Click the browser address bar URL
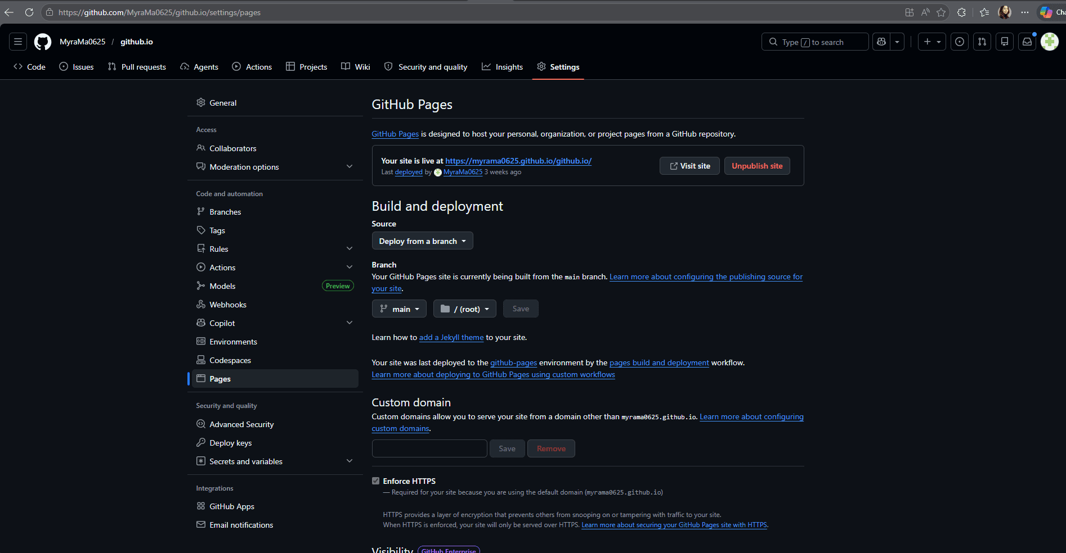Screen dimensions: 1066x553 (x=160, y=12)
